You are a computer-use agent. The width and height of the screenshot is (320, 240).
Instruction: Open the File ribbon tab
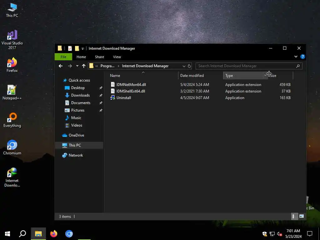[63, 57]
